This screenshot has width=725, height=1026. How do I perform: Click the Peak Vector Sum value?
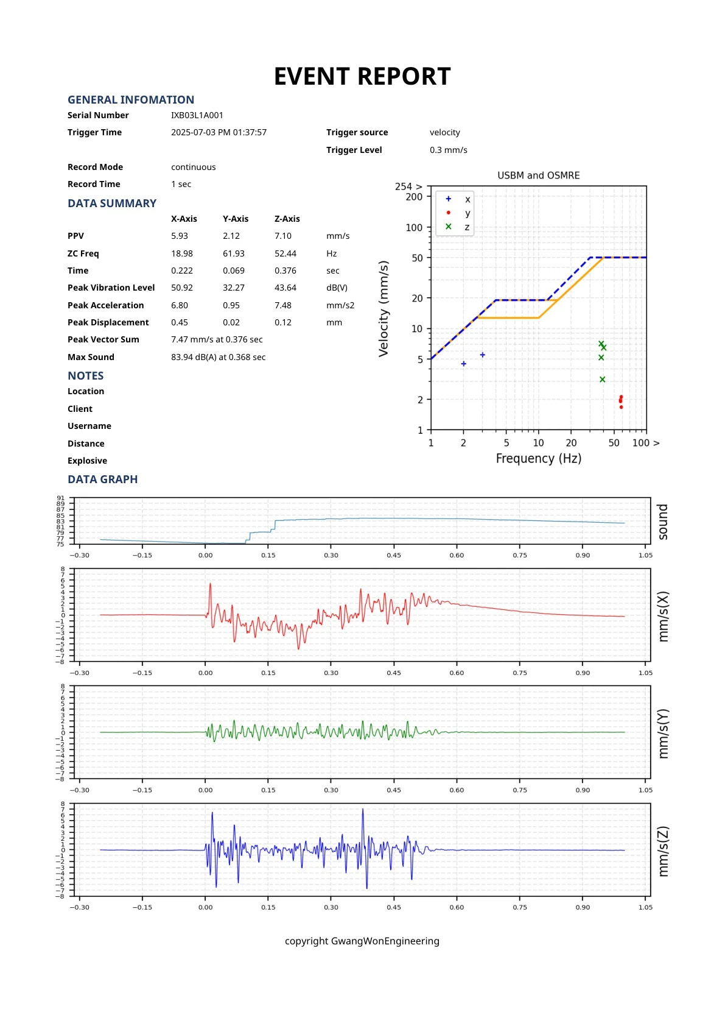click(217, 339)
